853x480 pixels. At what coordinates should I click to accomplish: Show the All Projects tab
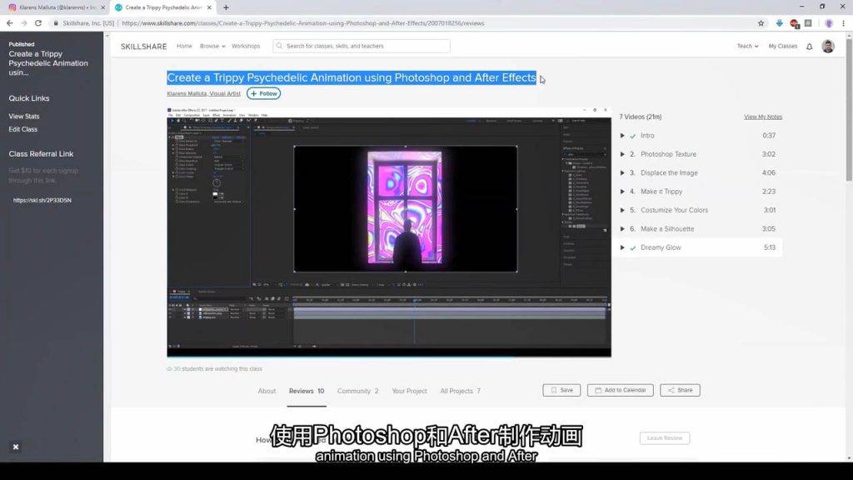[460, 391]
